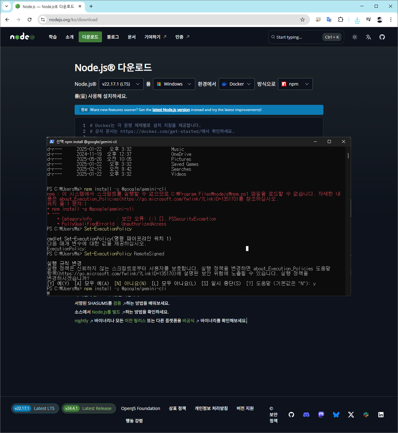Image resolution: width=398 pixels, height=433 pixels.
Task: Bookmark this page with the star icon
Action: pyautogui.click(x=302, y=20)
